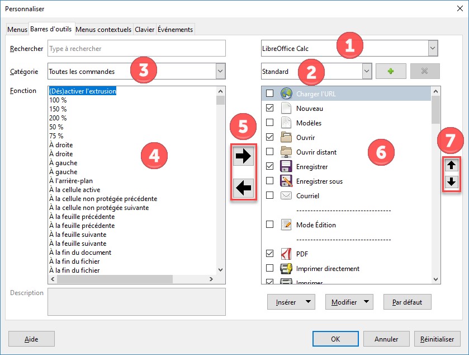Screen dimensions: 469x355
Task: Click the Réinitialiser button
Action: (x=437, y=339)
